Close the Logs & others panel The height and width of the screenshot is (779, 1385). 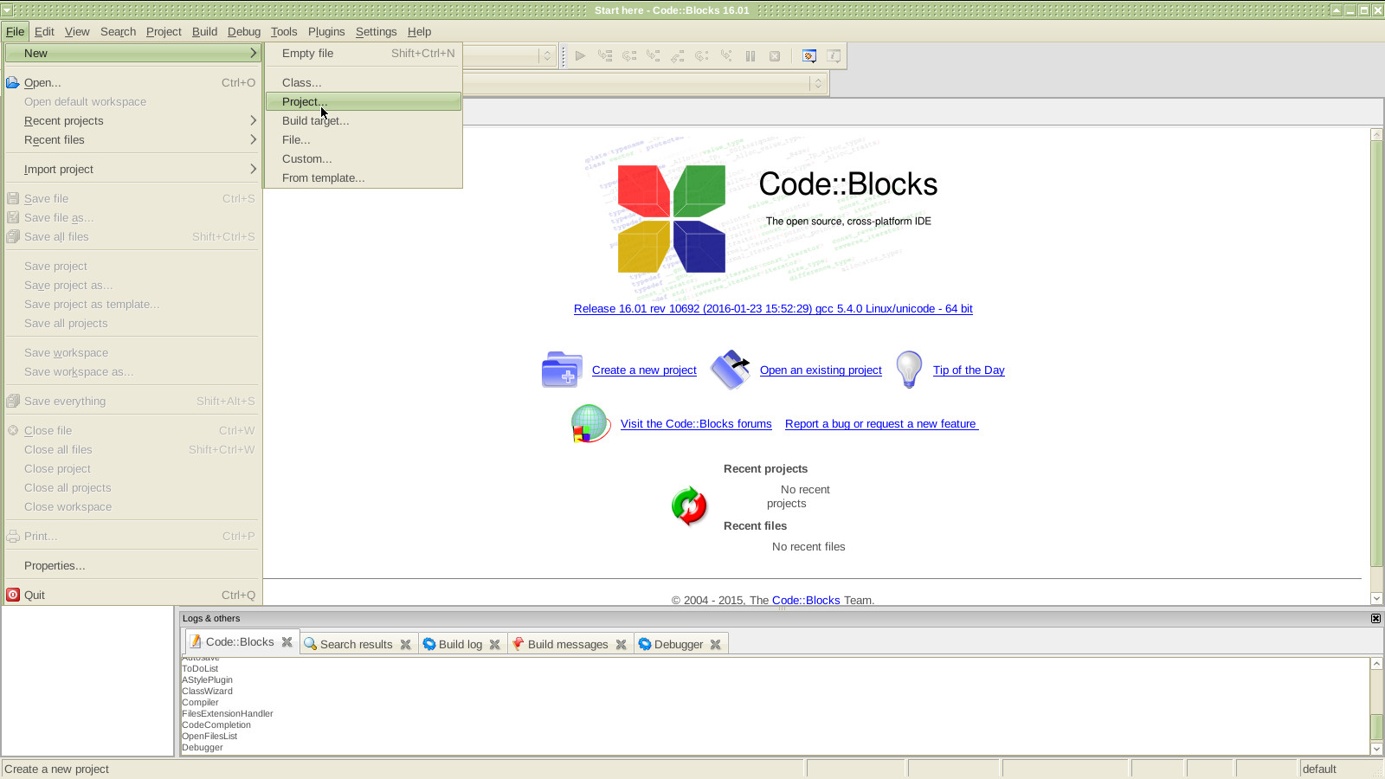click(1375, 618)
